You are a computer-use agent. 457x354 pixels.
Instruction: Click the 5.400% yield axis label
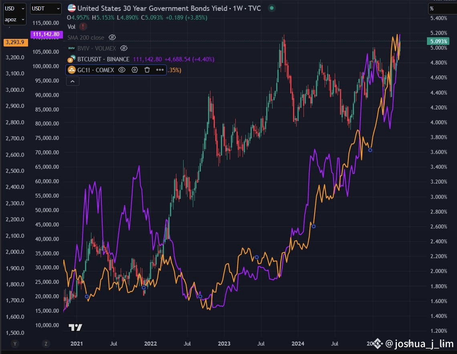(x=439, y=18)
